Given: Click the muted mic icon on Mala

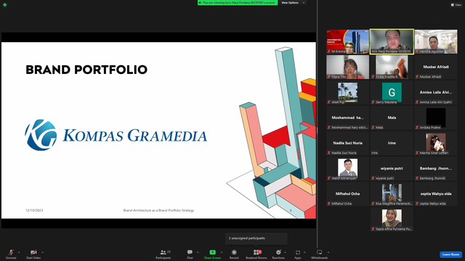Looking at the screenshot, I should pyautogui.click(x=373, y=128).
